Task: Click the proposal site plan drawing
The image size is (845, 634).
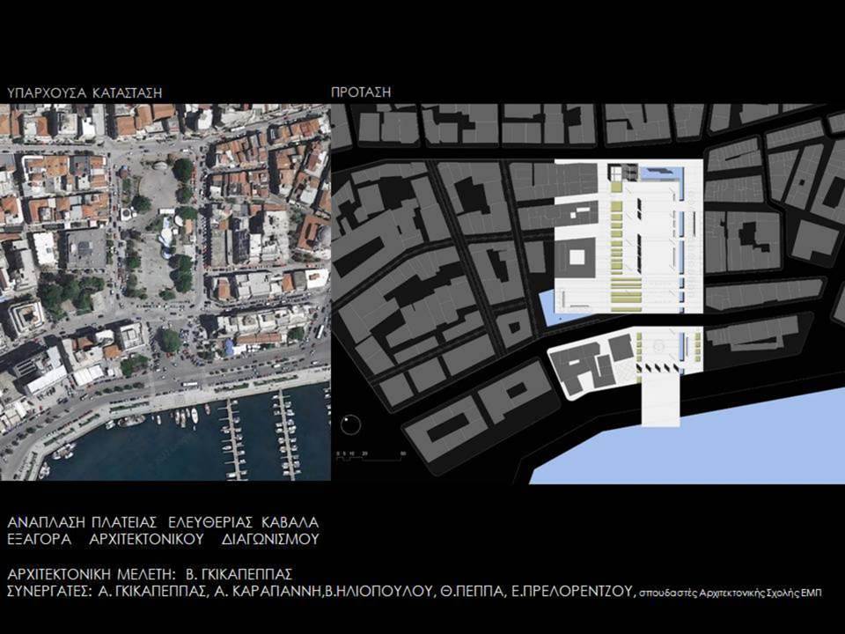Action: coord(588,294)
